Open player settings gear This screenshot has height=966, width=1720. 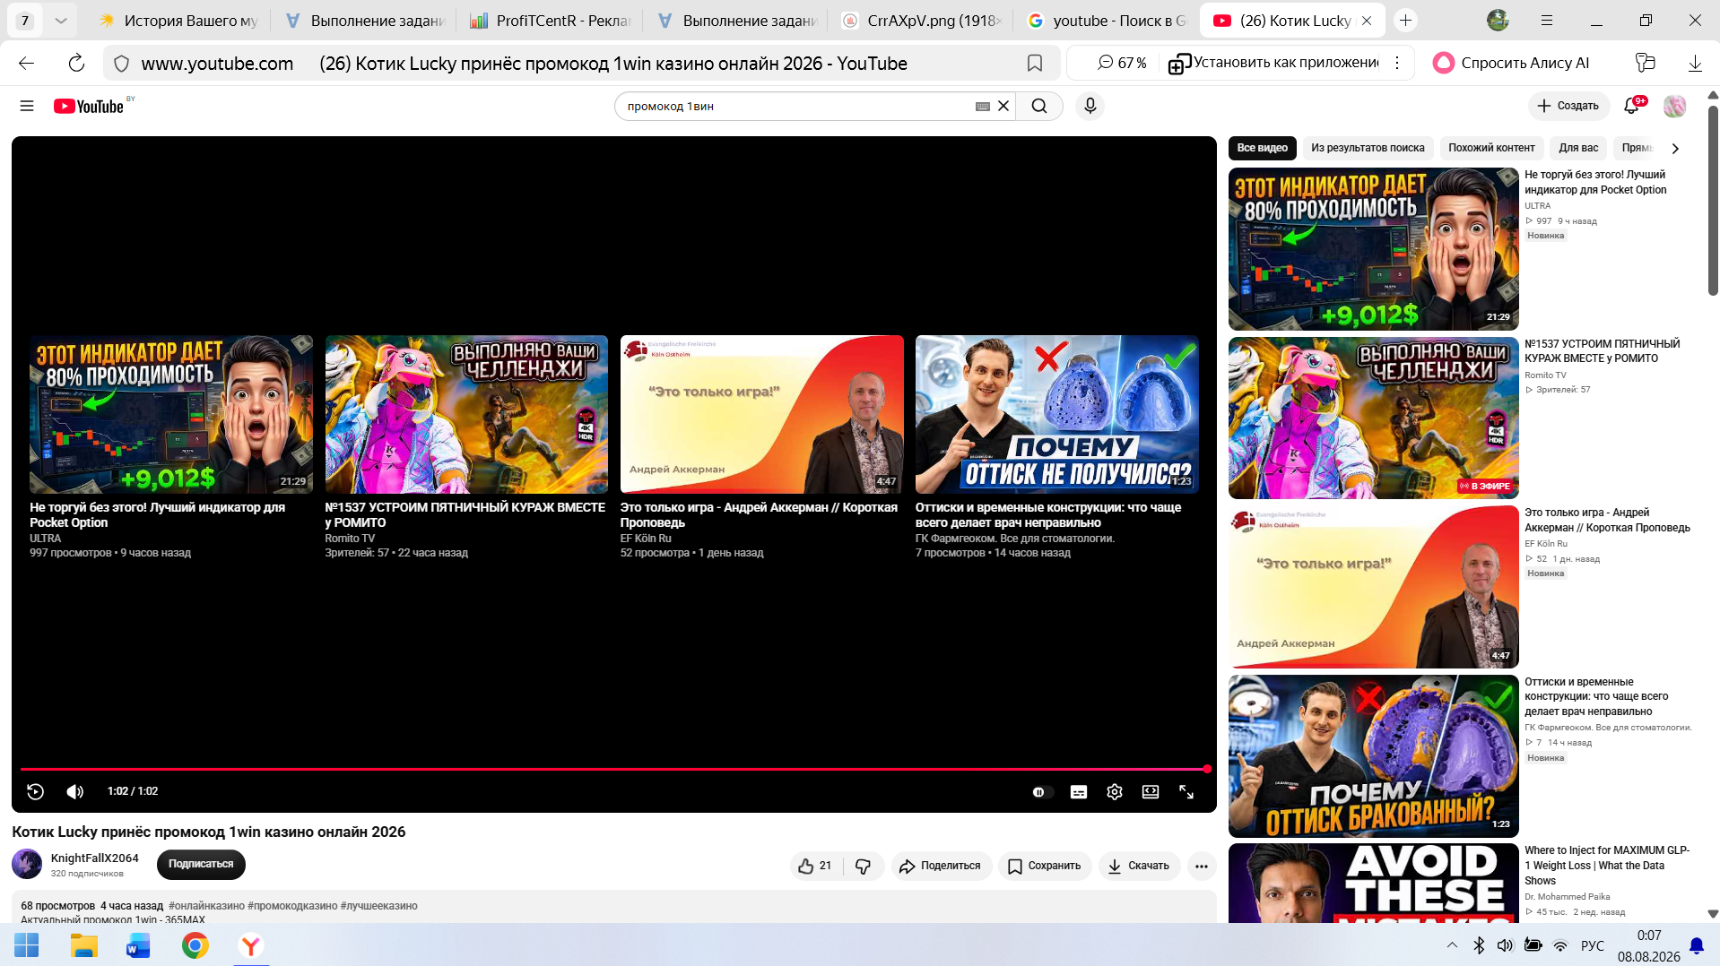pos(1115,792)
